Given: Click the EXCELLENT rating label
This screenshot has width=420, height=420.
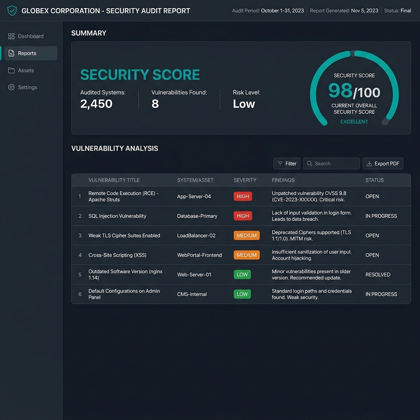Looking at the screenshot, I should (354, 121).
